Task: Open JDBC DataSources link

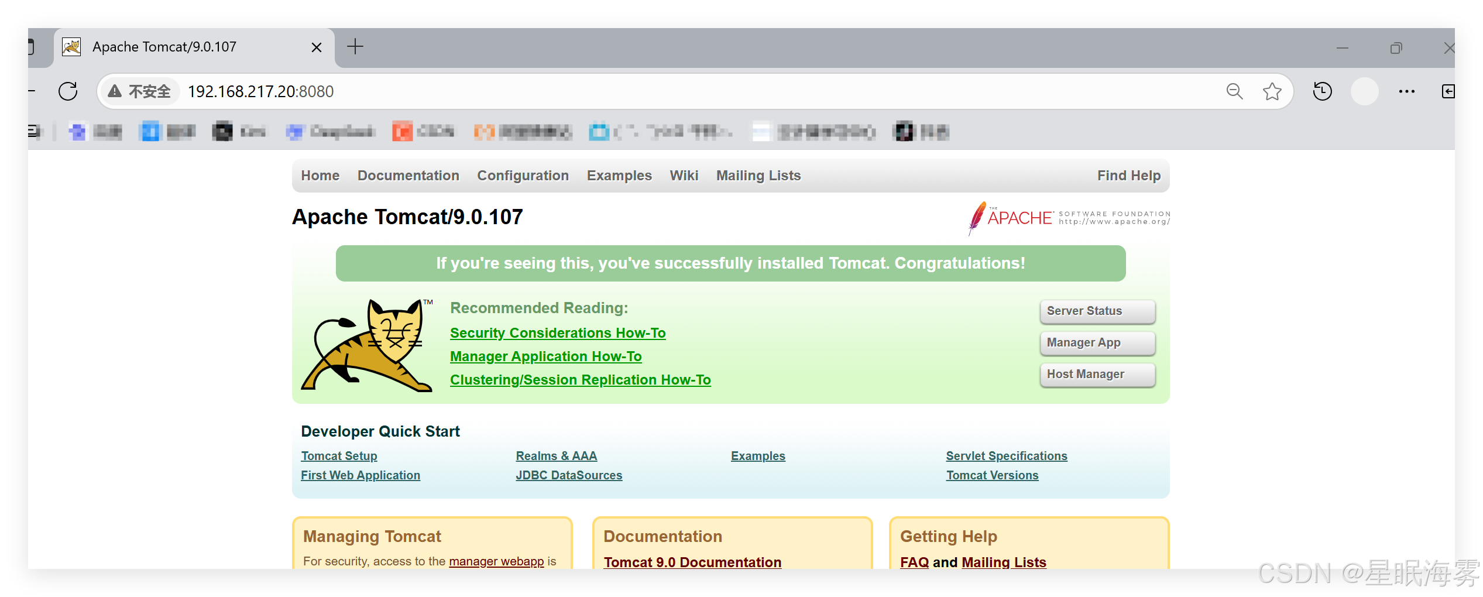Action: click(x=569, y=475)
